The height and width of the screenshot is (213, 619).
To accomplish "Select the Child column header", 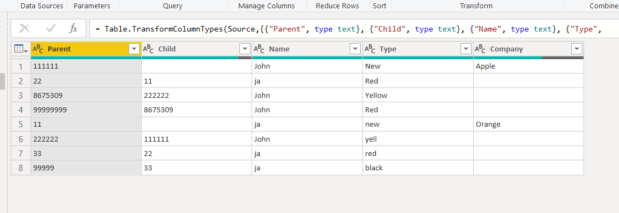I will pos(197,49).
